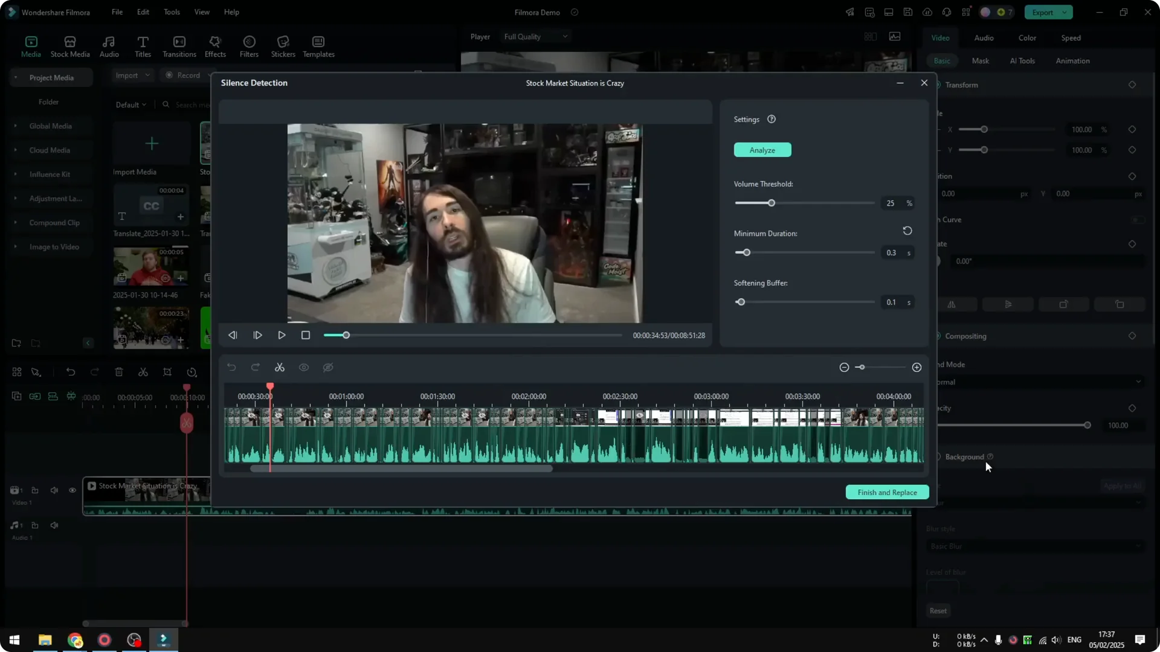Toggle visibility of the Video 1 track
1160x652 pixels.
72,490
